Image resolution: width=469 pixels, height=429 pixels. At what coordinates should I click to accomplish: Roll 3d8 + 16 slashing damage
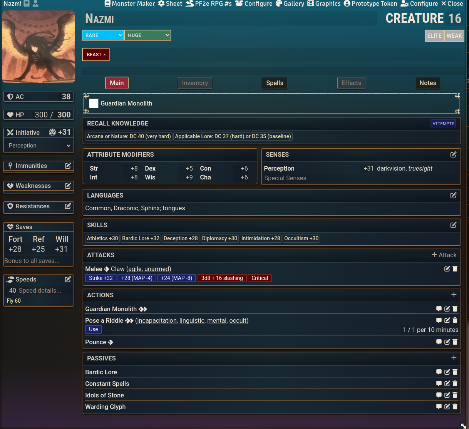(222, 278)
